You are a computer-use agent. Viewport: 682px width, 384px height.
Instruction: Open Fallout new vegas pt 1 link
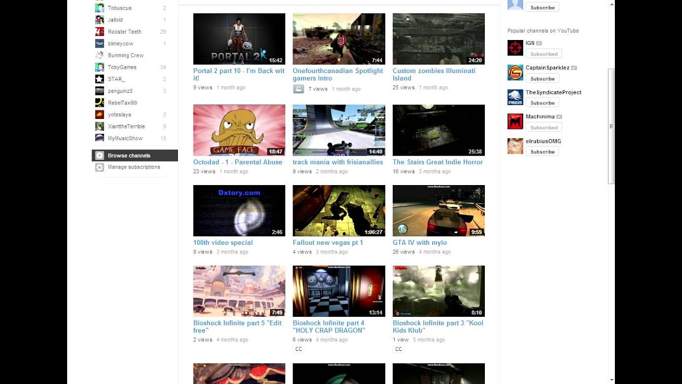[x=328, y=243]
